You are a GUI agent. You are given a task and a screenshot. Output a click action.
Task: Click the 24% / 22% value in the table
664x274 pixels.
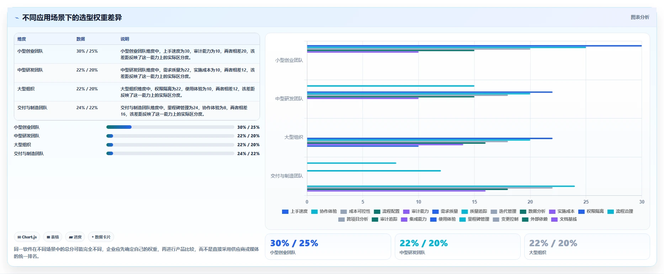tap(87, 108)
